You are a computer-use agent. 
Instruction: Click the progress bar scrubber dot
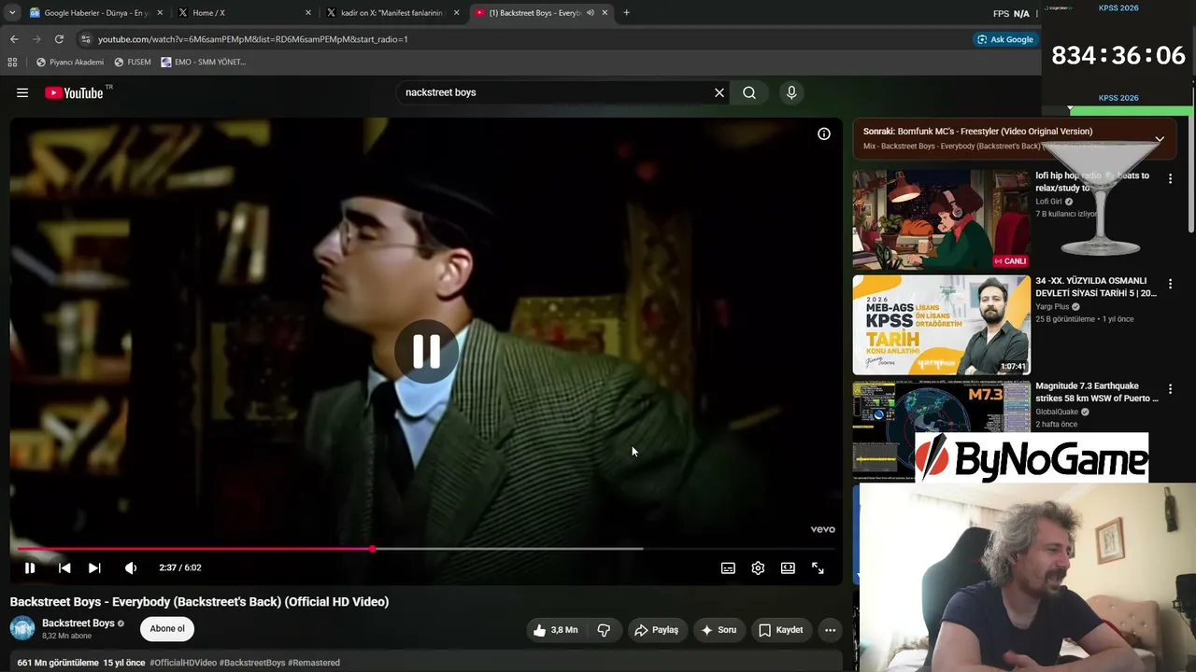(x=372, y=549)
